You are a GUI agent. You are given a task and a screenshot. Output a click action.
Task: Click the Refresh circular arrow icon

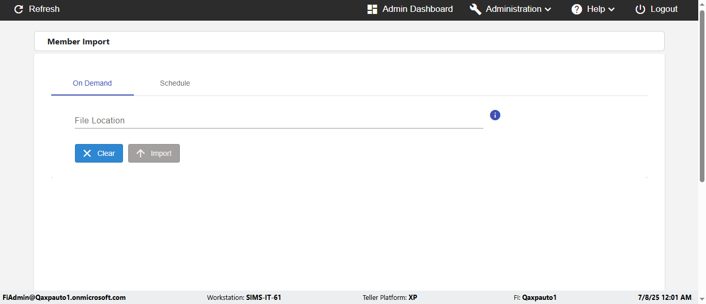coord(19,9)
